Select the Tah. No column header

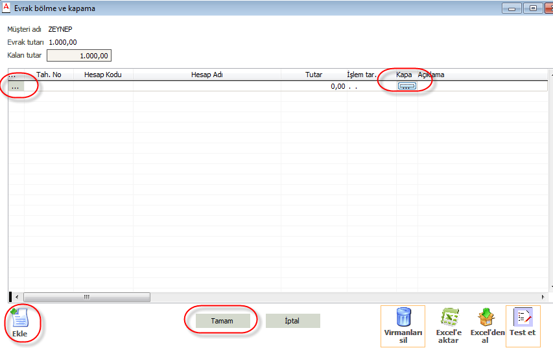click(49, 75)
